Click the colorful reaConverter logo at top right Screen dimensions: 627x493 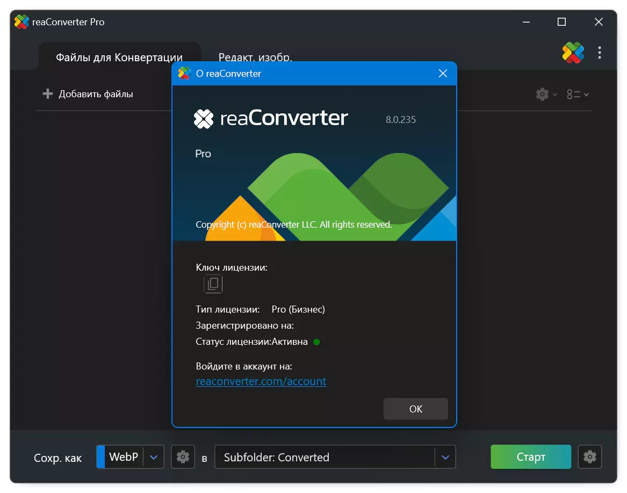point(573,53)
